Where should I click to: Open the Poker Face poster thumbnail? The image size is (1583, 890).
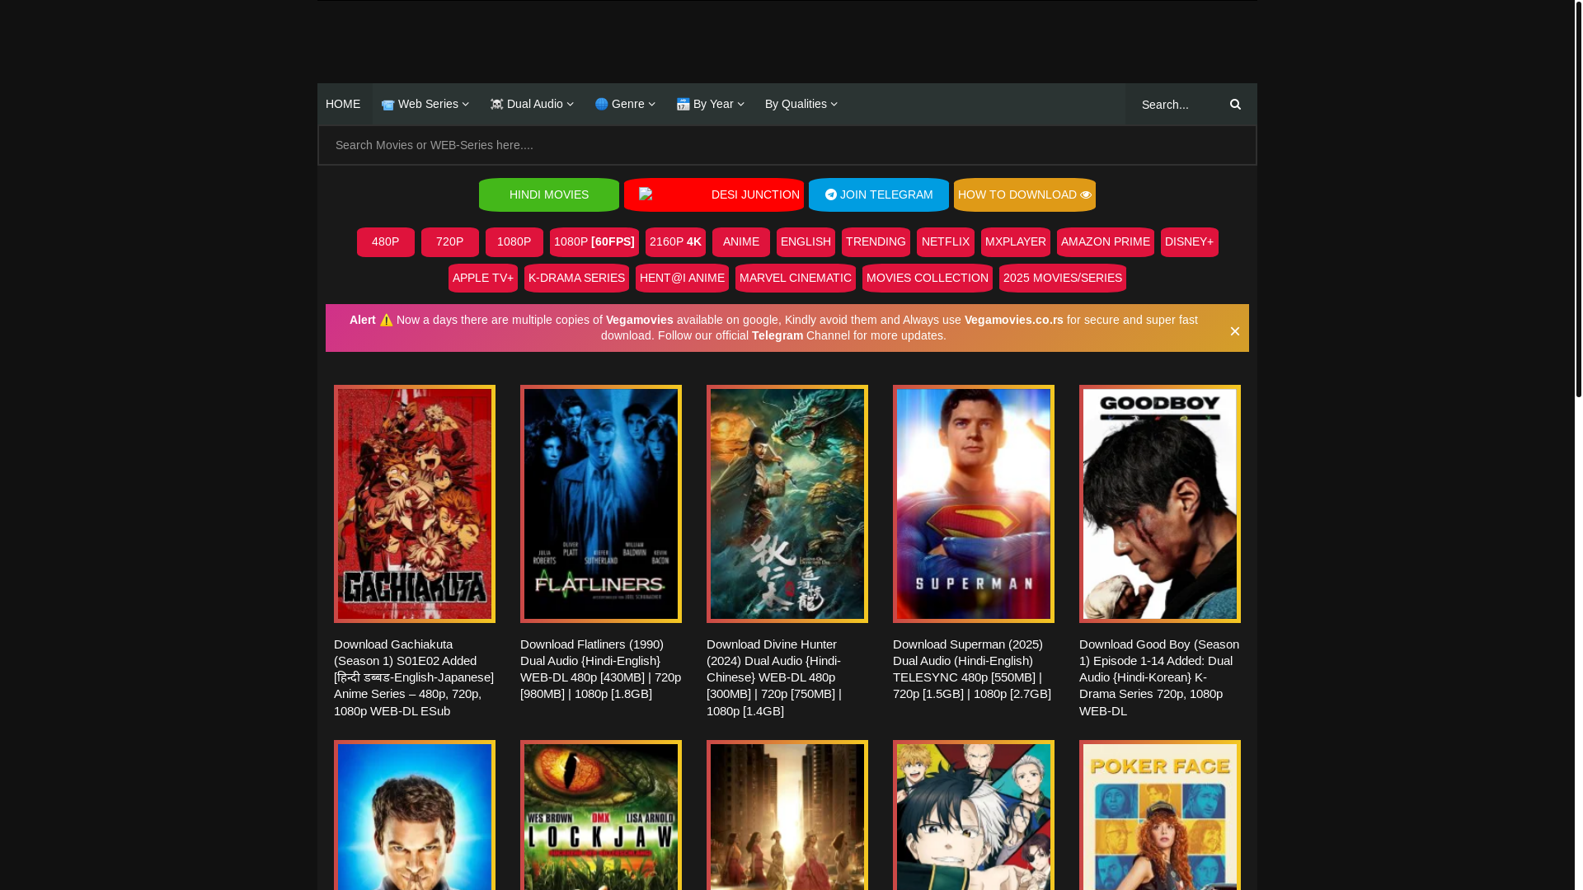1160,815
